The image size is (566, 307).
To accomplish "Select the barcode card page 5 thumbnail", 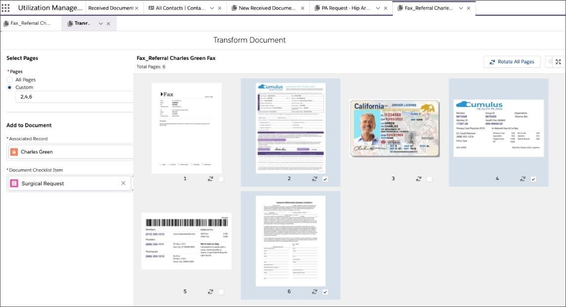I will pyautogui.click(x=186, y=241).
